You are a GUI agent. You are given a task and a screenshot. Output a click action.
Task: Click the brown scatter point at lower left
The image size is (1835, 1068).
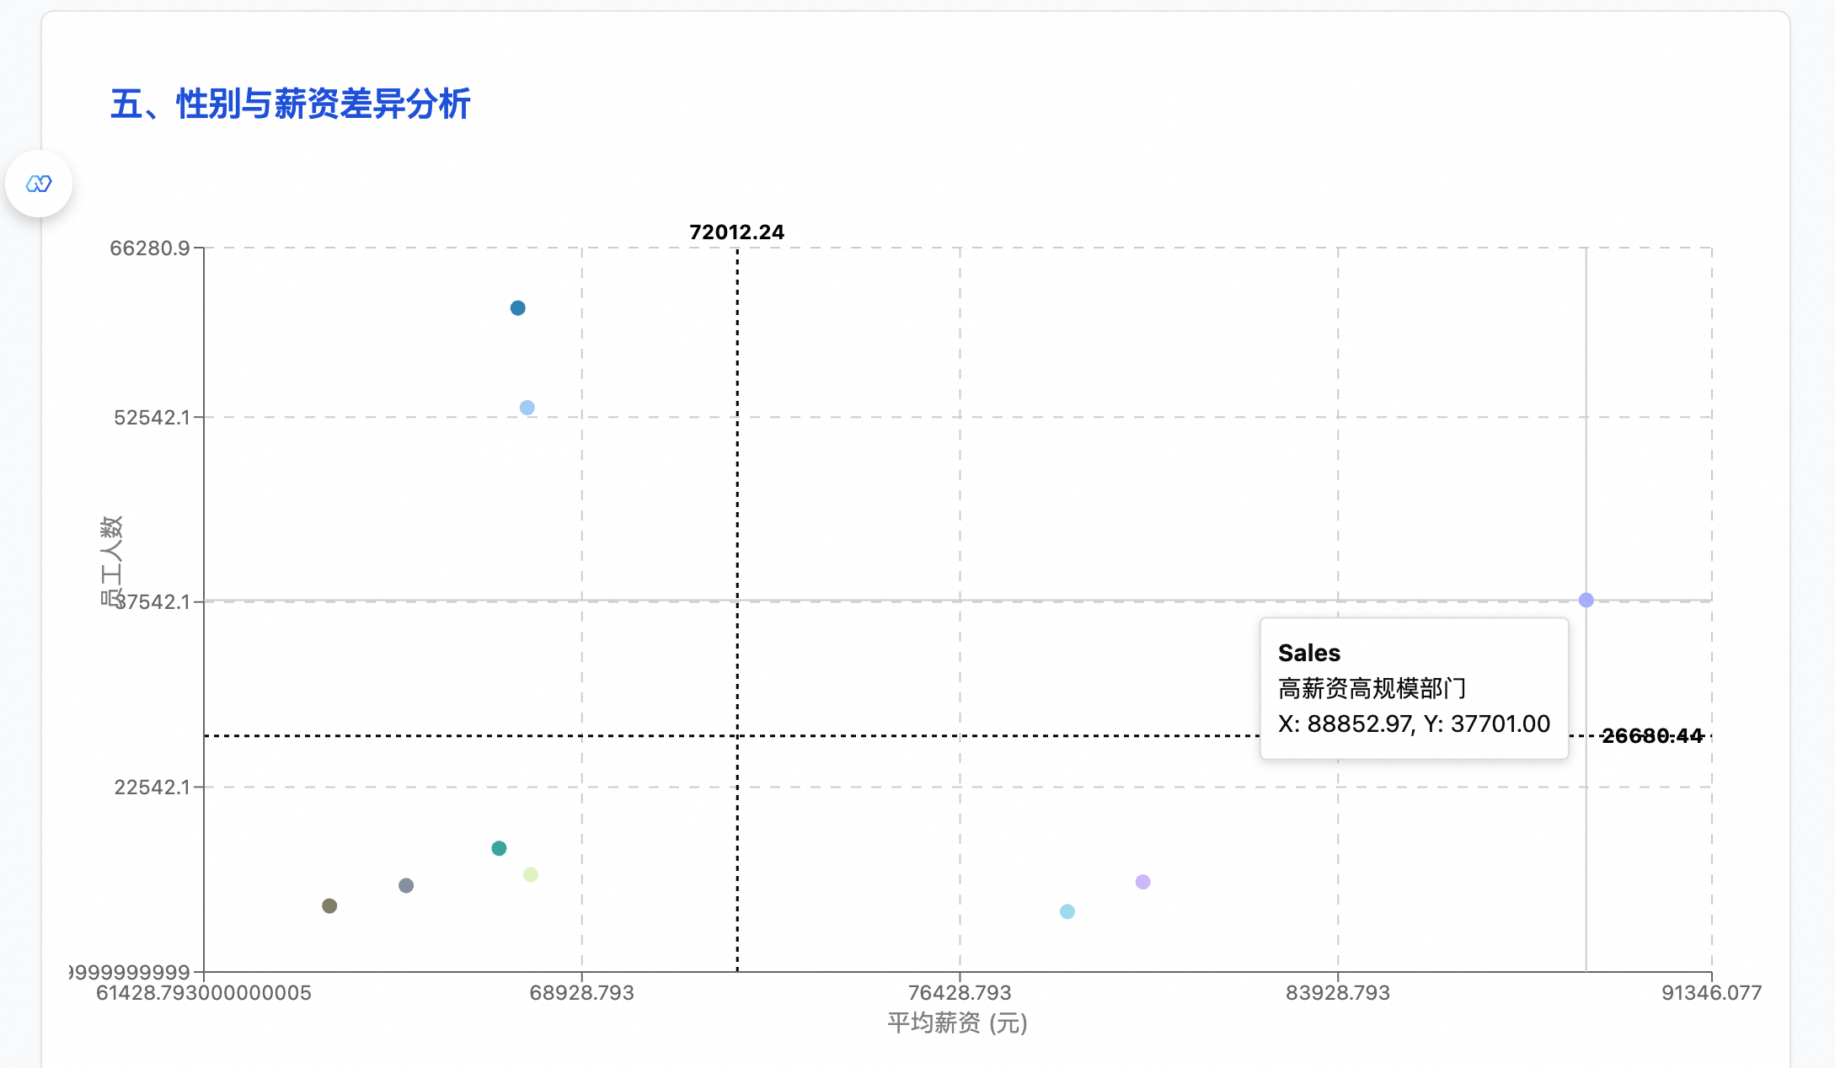(x=329, y=905)
